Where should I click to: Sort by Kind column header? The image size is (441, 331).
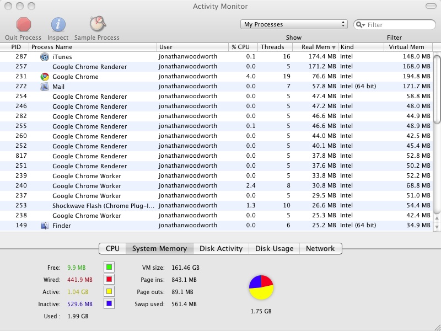point(361,47)
